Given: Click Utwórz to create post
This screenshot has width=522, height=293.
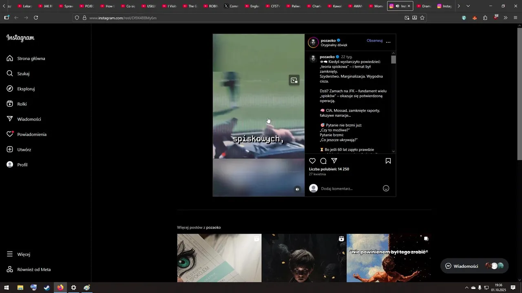Looking at the screenshot, I should 19,150.
